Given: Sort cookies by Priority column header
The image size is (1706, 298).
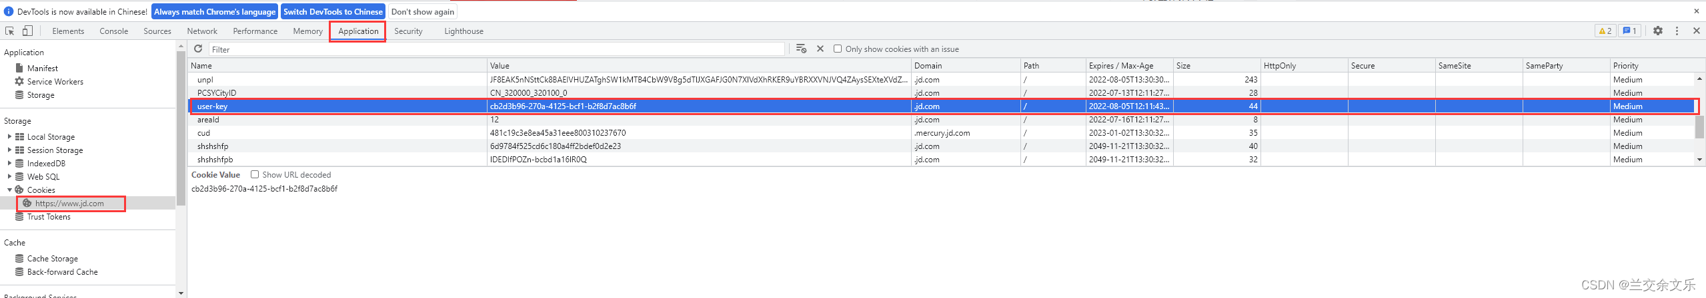Looking at the screenshot, I should click(1653, 65).
